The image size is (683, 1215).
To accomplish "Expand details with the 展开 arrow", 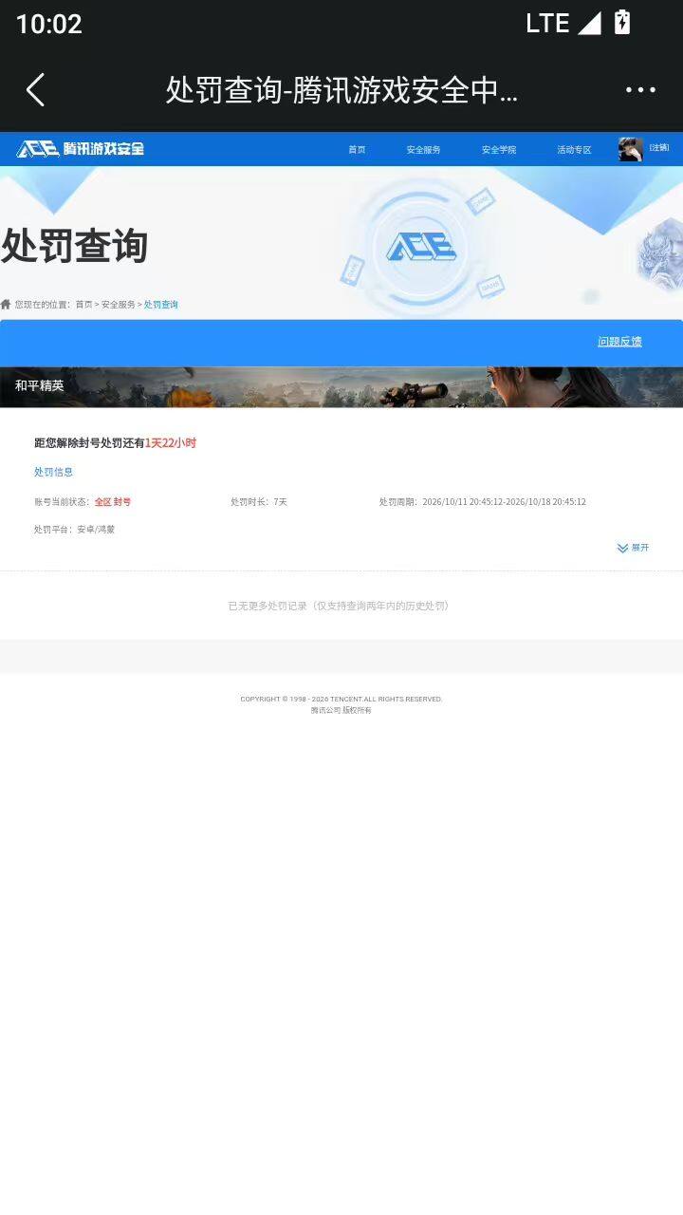I will point(633,548).
